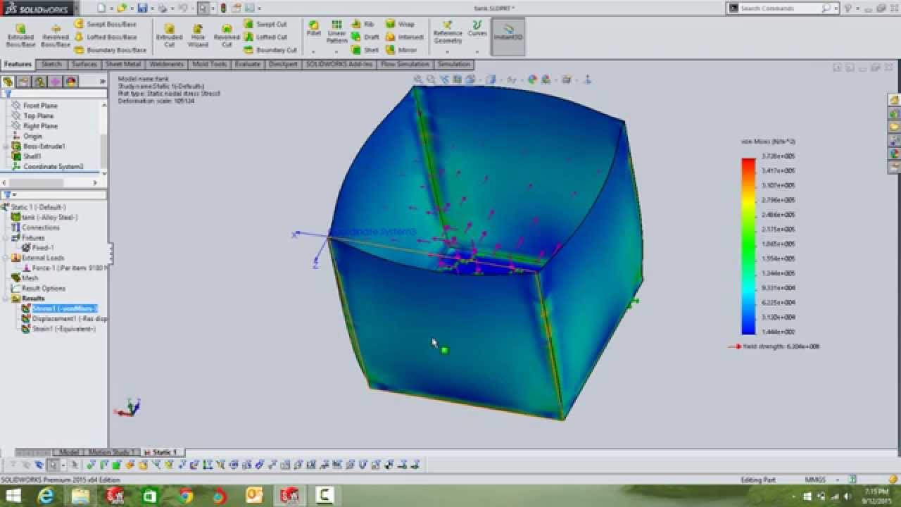Click the Intersect tool
901x507 pixels.
(405, 37)
